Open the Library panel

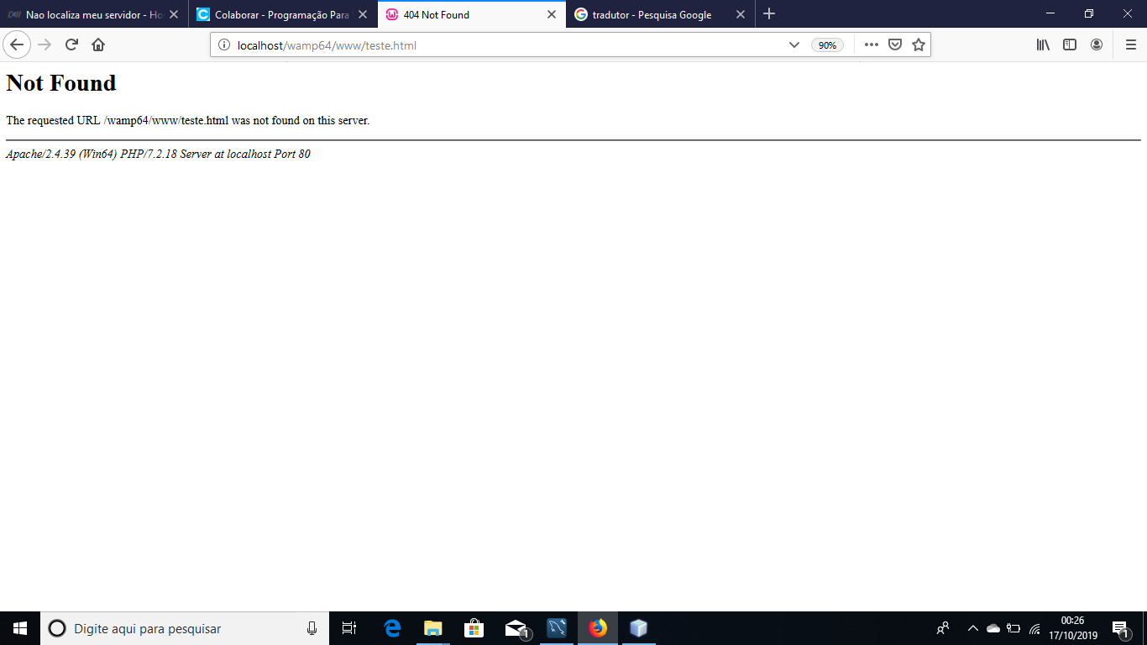coord(1043,45)
